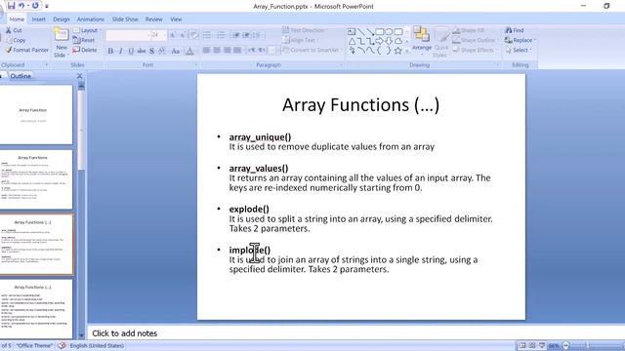Click the explode() bullet heading

[249, 209]
